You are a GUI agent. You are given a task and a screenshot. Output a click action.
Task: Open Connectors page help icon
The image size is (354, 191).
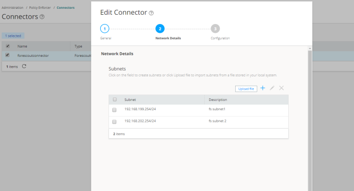[42, 17]
